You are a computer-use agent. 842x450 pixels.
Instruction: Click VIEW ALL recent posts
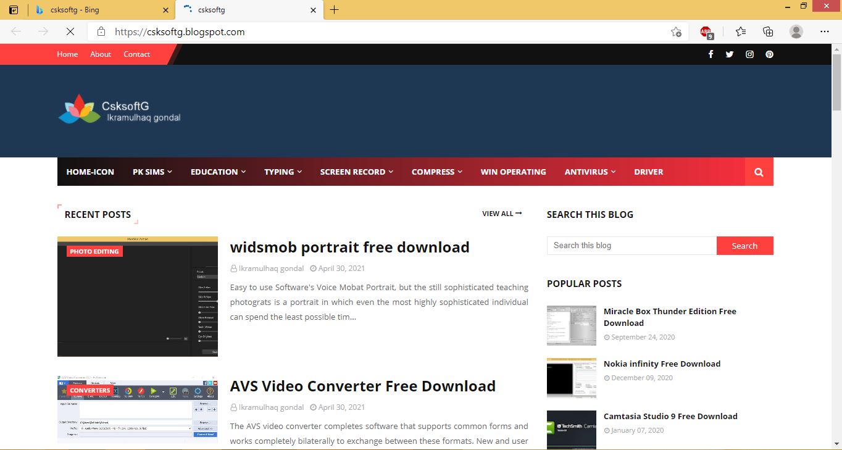point(502,214)
